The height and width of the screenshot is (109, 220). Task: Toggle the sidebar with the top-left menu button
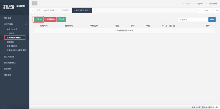coord(35,3)
